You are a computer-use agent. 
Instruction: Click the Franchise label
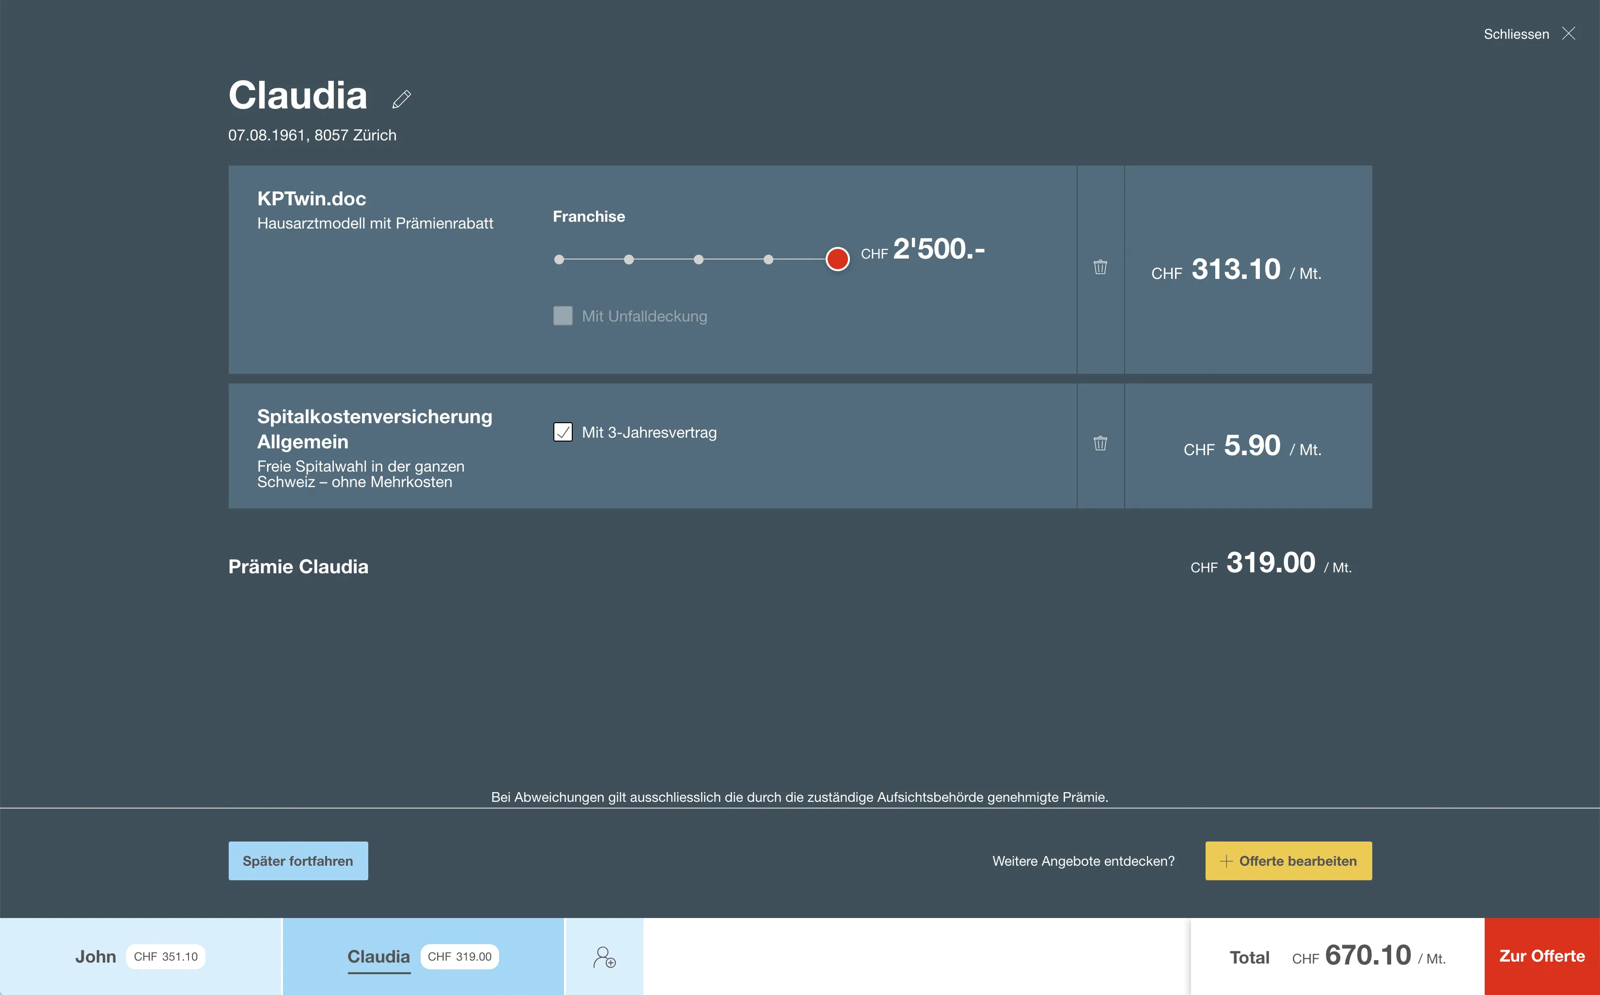pyautogui.click(x=589, y=216)
